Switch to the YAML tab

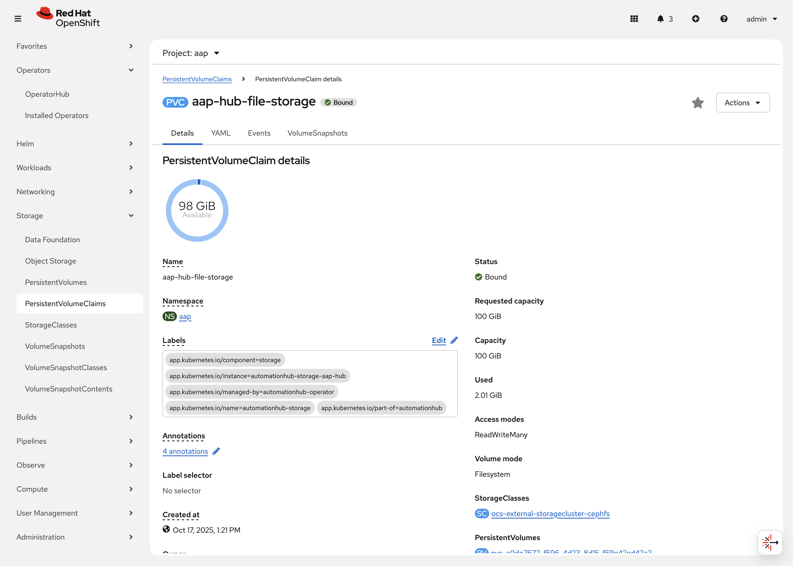point(221,133)
